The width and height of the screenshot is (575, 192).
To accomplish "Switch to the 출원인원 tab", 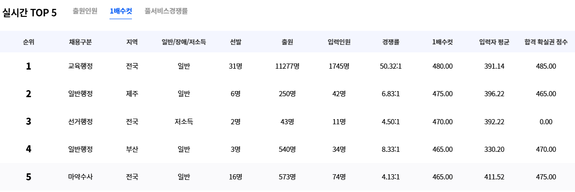I will [85, 11].
